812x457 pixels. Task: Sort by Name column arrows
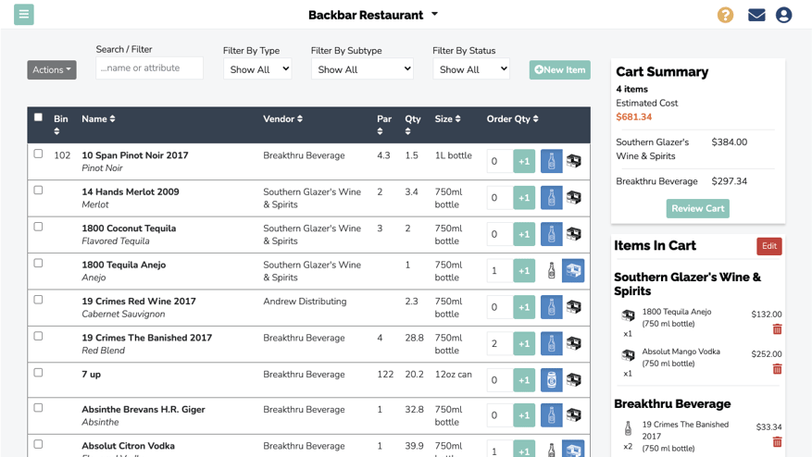(112, 119)
